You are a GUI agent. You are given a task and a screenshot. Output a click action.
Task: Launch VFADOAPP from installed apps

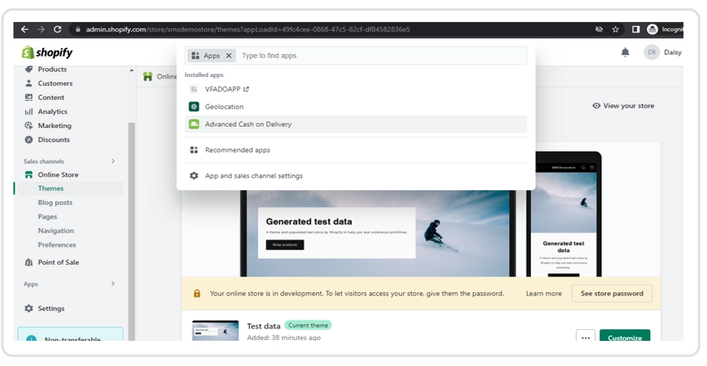coord(223,90)
